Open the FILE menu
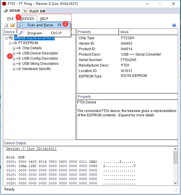This screenshot has height=195, width=181. [10, 19]
